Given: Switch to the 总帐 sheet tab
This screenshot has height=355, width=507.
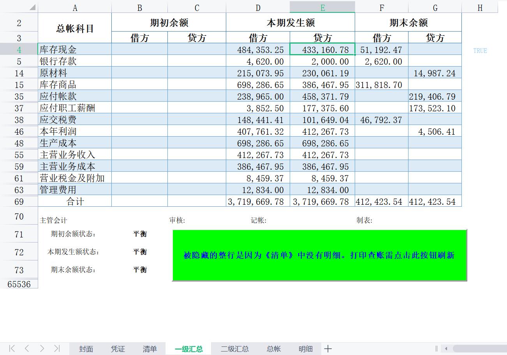Looking at the screenshot, I should 274,349.
